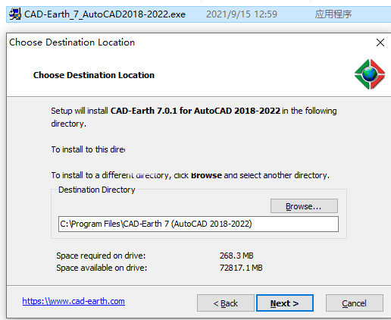Click the CAD-Earth installer exe file icon

pyautogui.click(x=15, y=14)
